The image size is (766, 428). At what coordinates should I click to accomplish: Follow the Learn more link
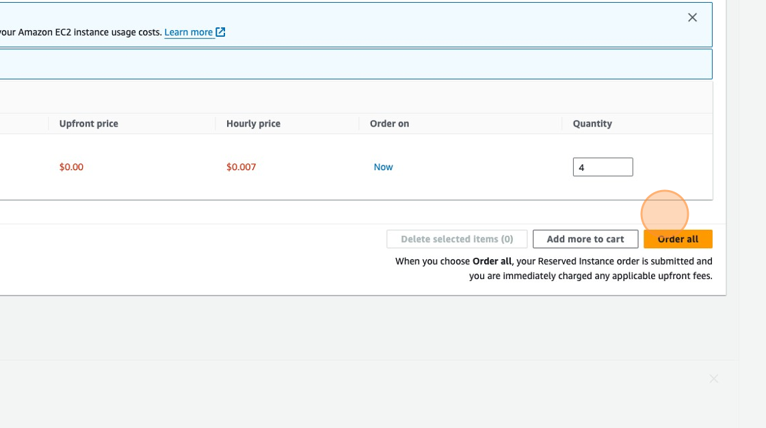(188, 32)
